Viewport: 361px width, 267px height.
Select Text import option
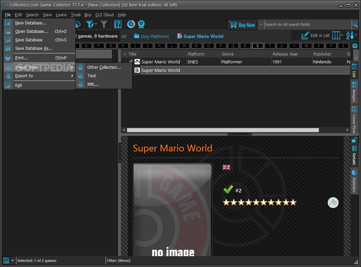(104, 76)
